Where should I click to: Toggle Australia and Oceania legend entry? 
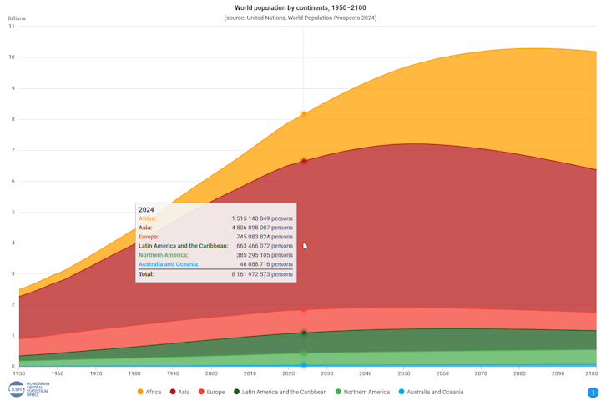point(432,392)
